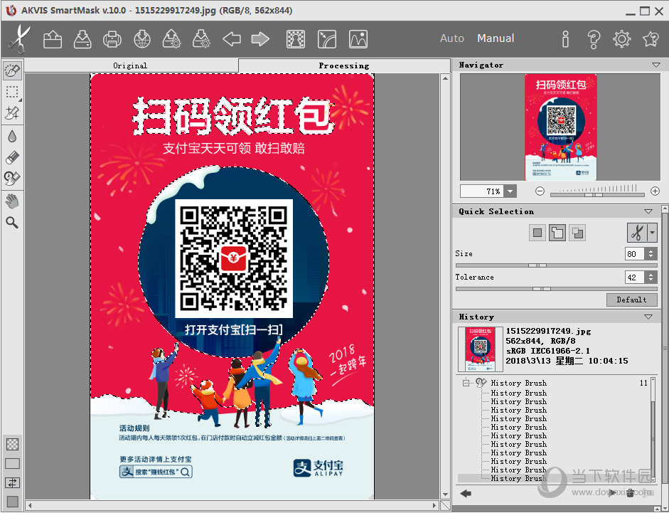The height and width of the screenshot is (513, 669).
Task: Zoom out with Navigator minus button
Action: (540, 191)
